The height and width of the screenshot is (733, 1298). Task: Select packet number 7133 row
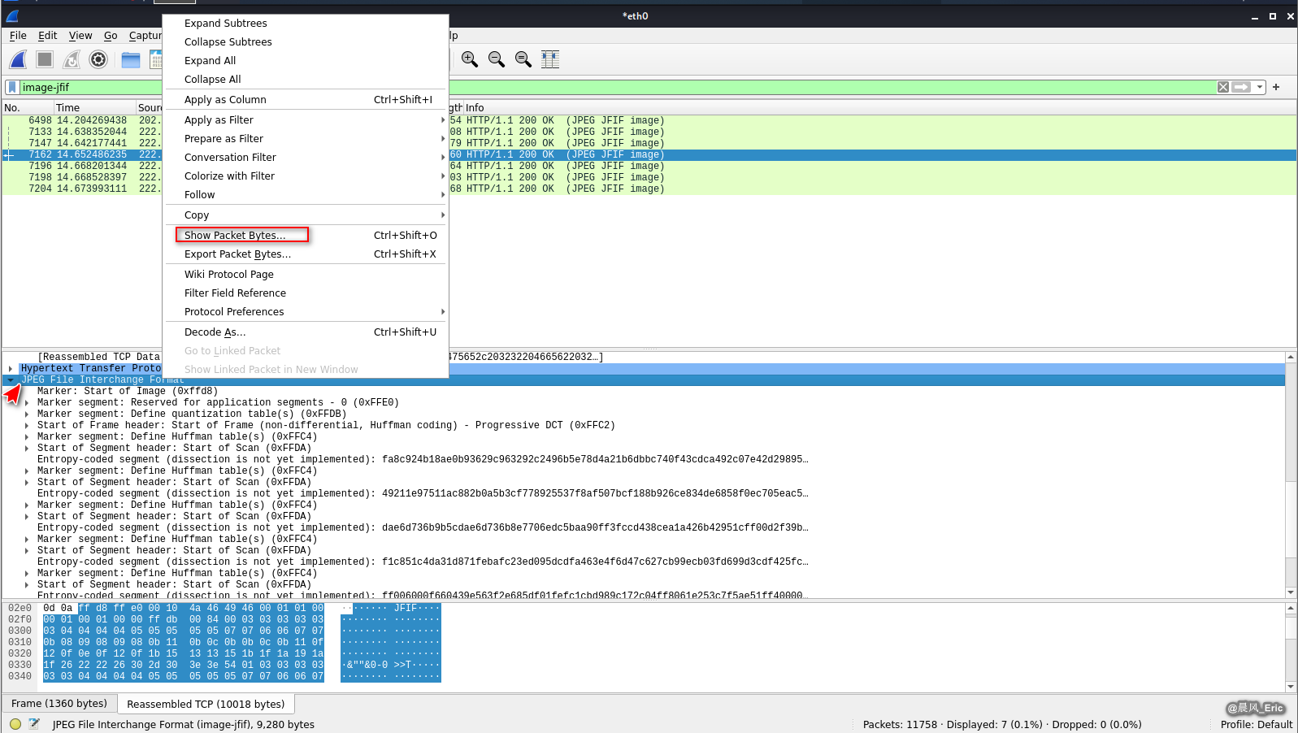coord(649,132)
